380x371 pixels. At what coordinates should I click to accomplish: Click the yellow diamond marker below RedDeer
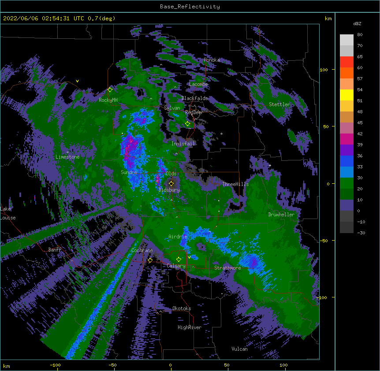click(188, 124)
